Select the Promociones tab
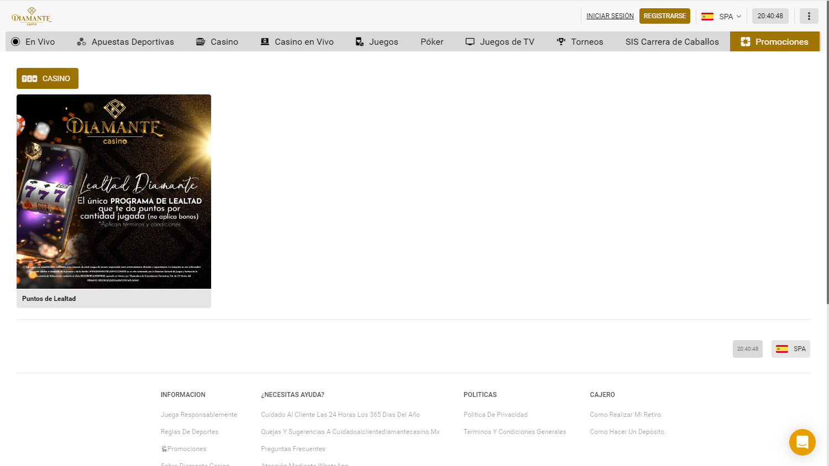Image resolution: width=829 pixels, height=466 pixels. point(774,41)
